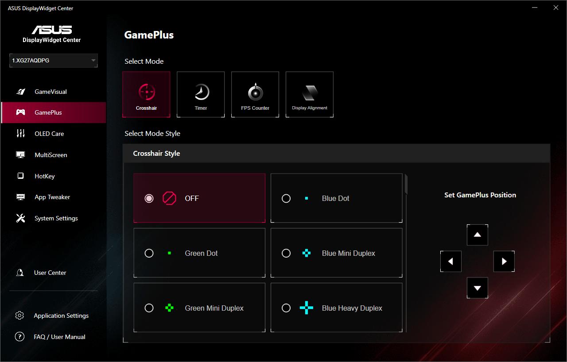Select the Blue Heavy Duplex radio button
The image size is (567, 362).
click(x=286, y=308)
